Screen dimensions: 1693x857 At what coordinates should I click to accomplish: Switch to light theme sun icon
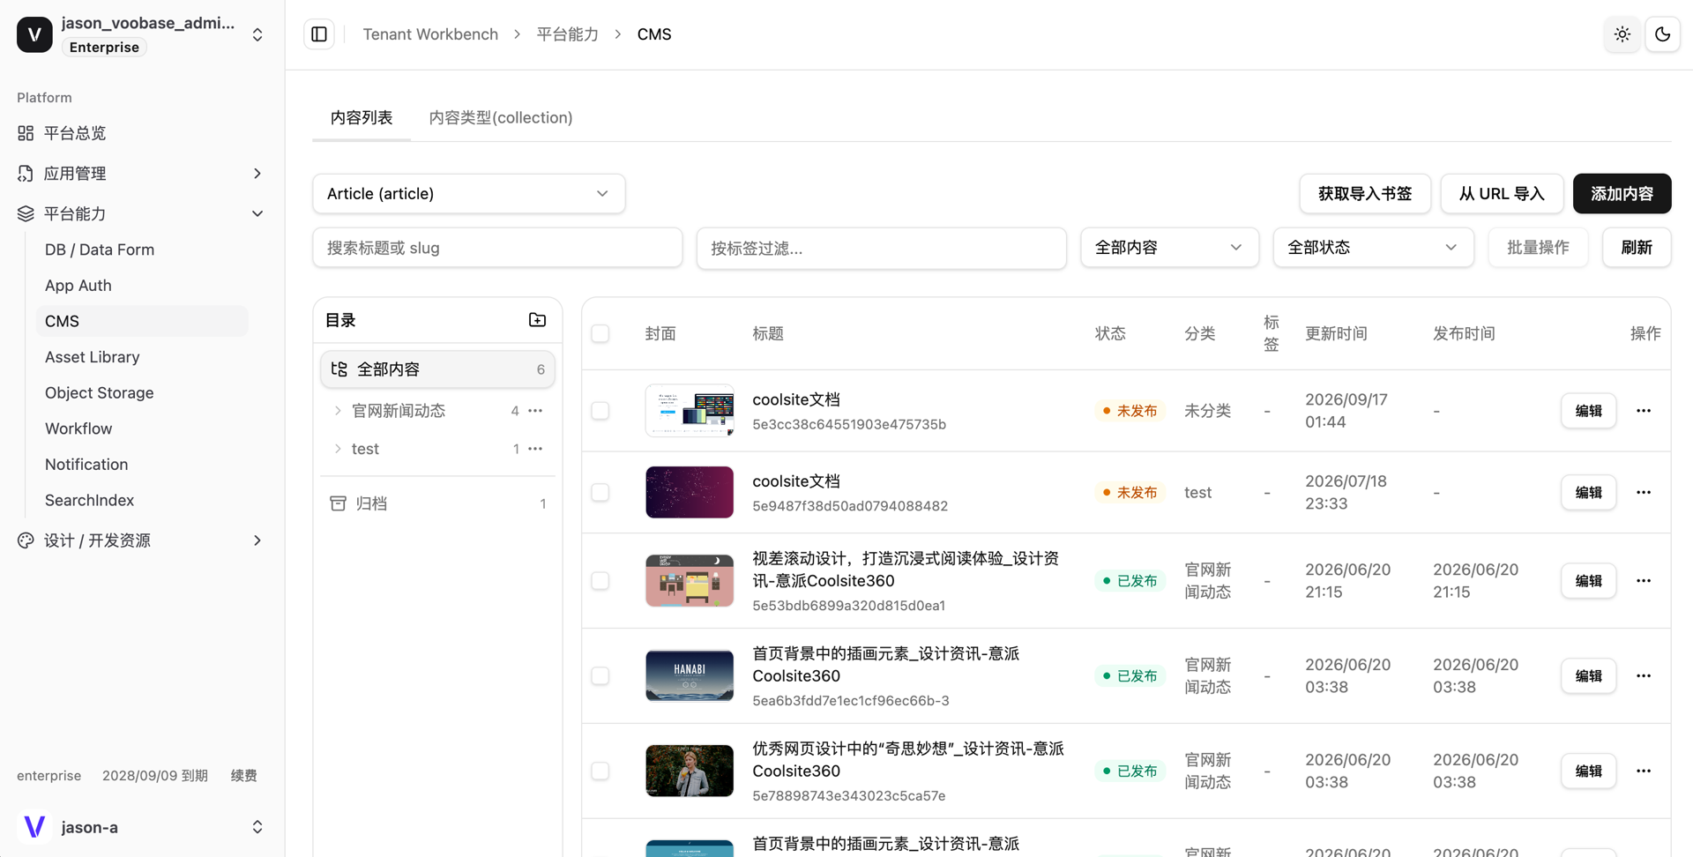click(x=1622, y=34)
